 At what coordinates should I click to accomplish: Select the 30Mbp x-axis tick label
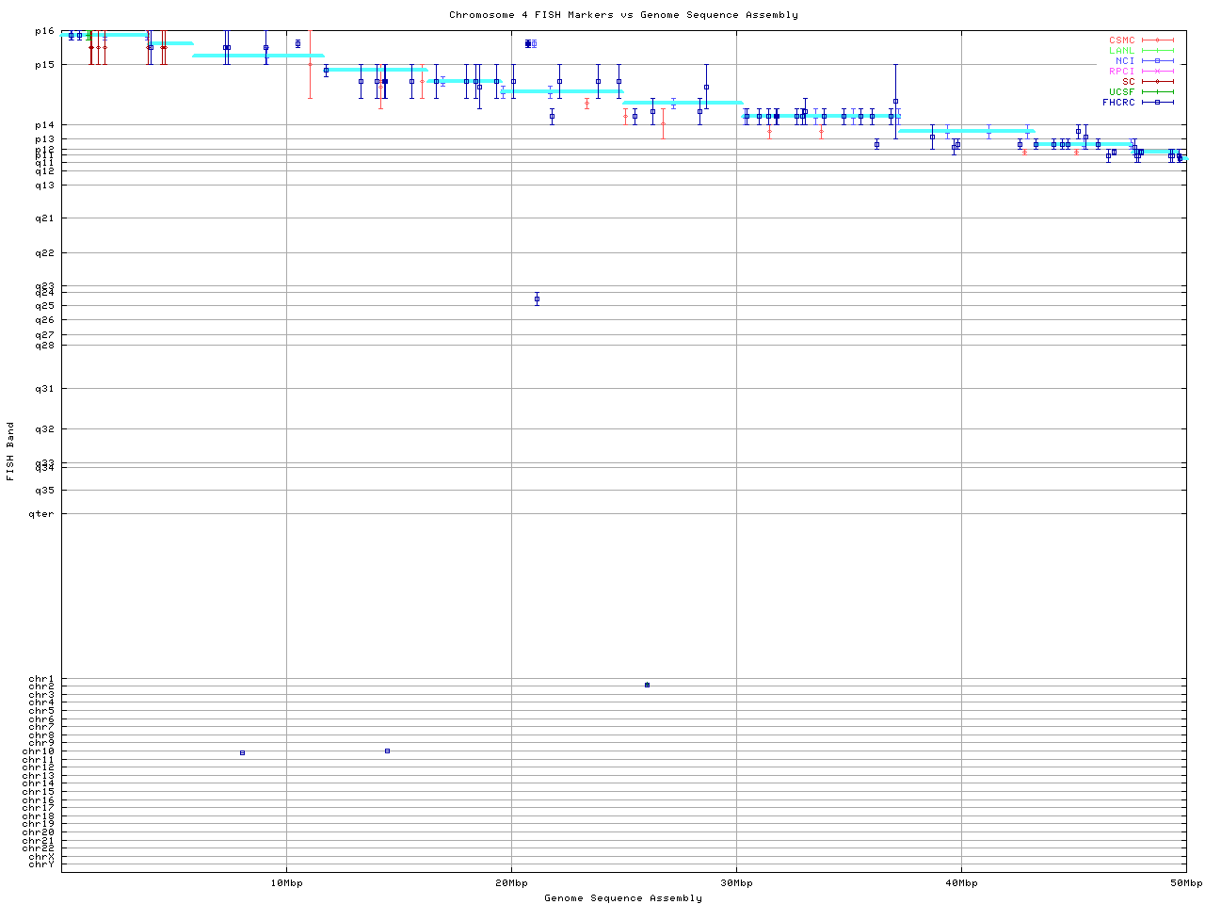736,883
